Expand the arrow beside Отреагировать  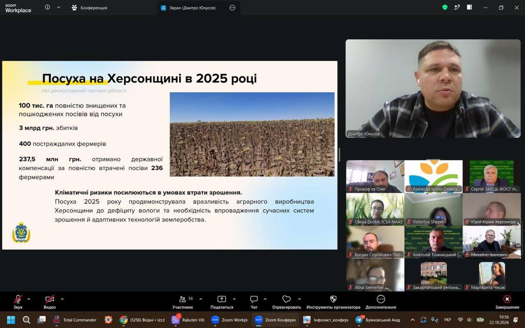click(x=299, y=299)
